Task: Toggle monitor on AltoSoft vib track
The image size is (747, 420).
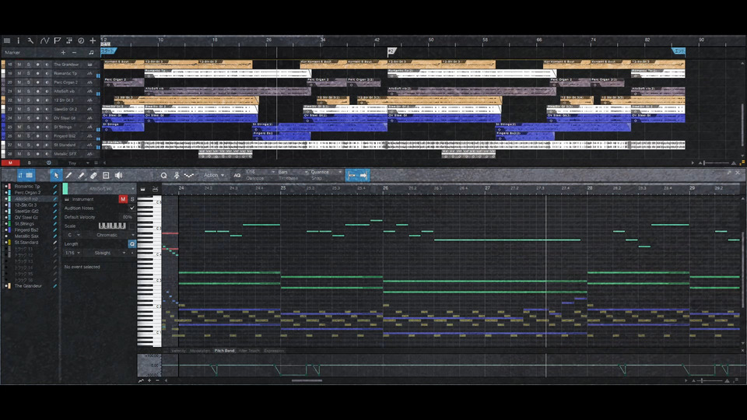Action: [47, 91]
